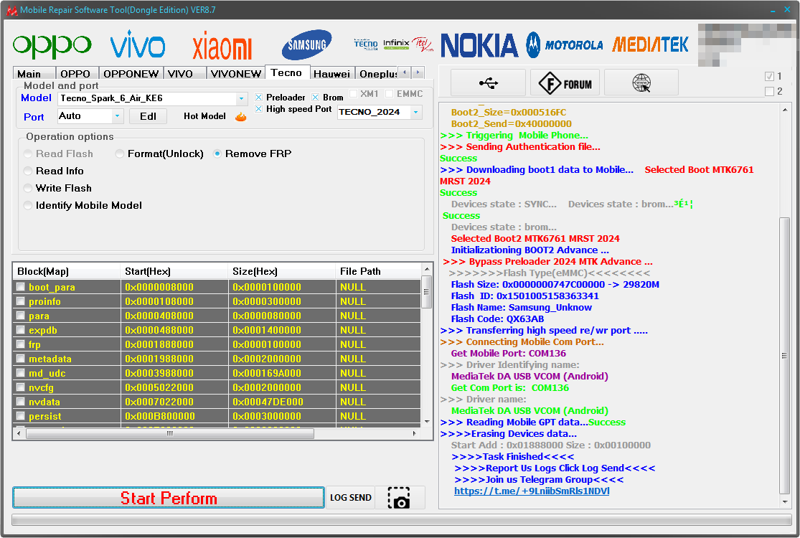The width and height of the screenshot is (800, 538).
Task: Check the proinfo partition checkbox
Action: tap(20, 301)
